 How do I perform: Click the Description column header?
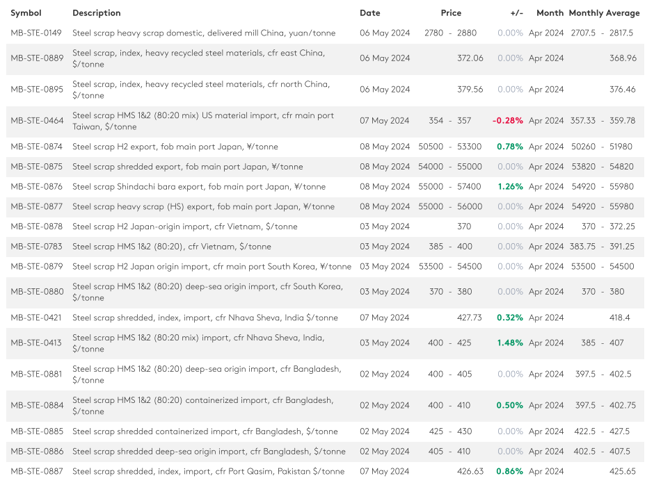(x=96, y=13)
